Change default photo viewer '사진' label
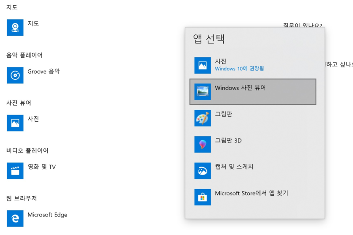The height and width of the screenshot is (235, 353). point(34,119)
